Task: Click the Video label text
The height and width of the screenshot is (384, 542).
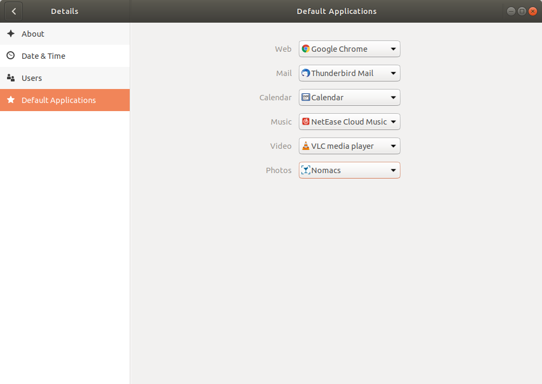Action: click(x=280, y=146)
